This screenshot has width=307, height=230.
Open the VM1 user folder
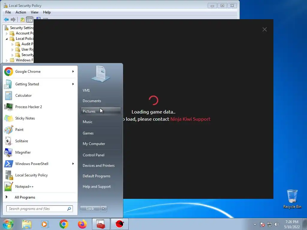click(x=101, y=90)
